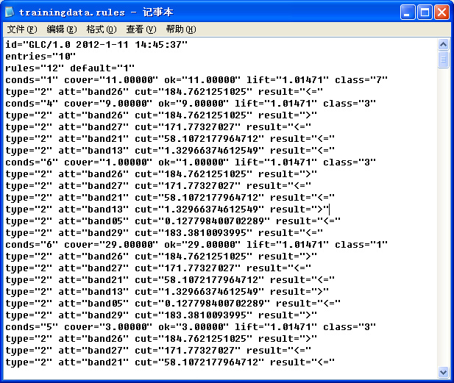Viewport: 454px width, 383px height.
Task: Click the vertical scrollbar thumb
Action: tap(443, 60)
